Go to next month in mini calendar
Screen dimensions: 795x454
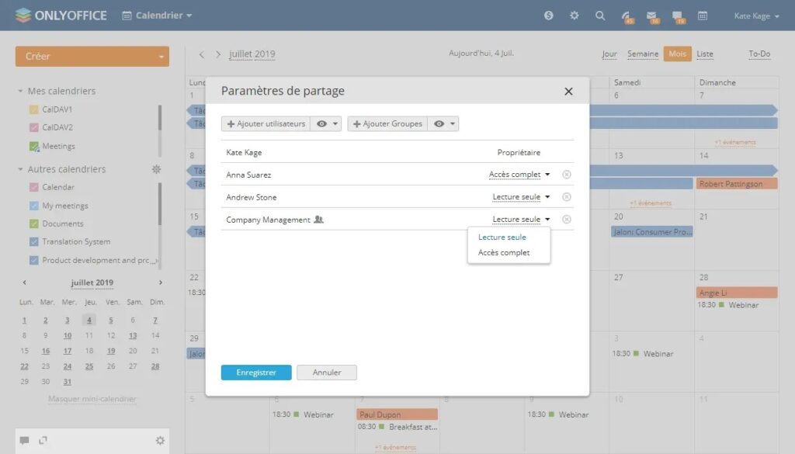tap(160, 282)
